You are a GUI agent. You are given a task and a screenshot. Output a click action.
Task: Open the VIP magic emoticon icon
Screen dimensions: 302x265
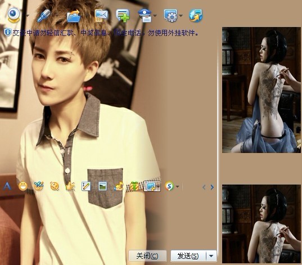(39, 186)
